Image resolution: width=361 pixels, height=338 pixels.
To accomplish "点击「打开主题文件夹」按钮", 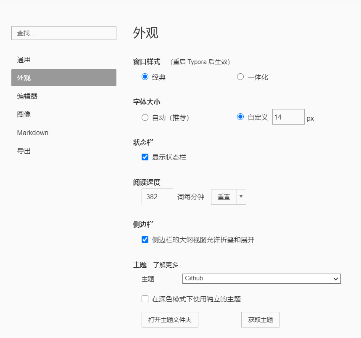I will click(170, 319).
